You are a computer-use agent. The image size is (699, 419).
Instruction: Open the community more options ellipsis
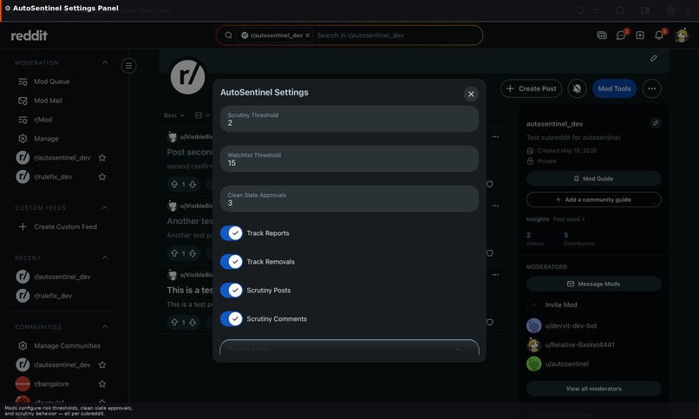pos(652,88)
